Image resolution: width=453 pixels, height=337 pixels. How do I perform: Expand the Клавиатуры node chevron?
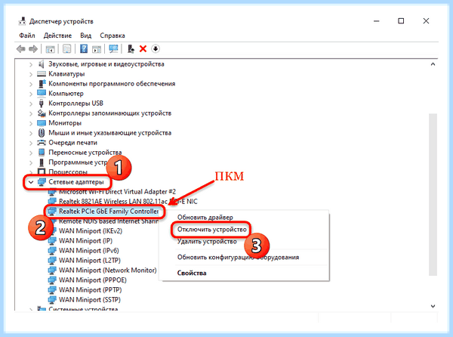click(31, 74)
